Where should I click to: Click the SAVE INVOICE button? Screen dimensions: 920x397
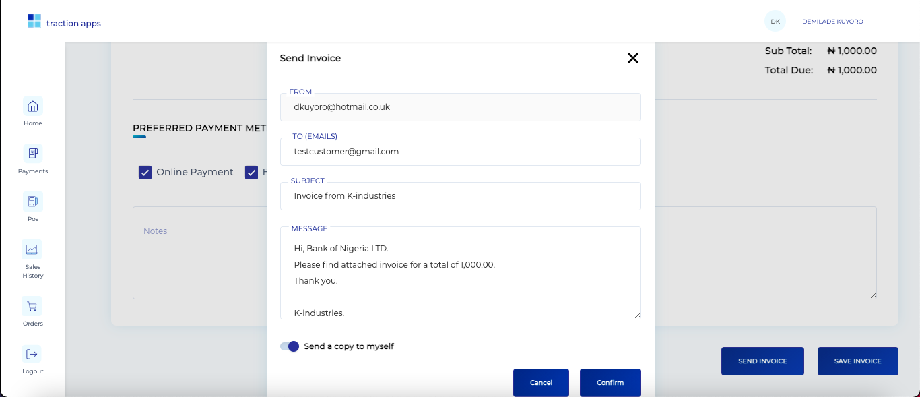(857, 361)
